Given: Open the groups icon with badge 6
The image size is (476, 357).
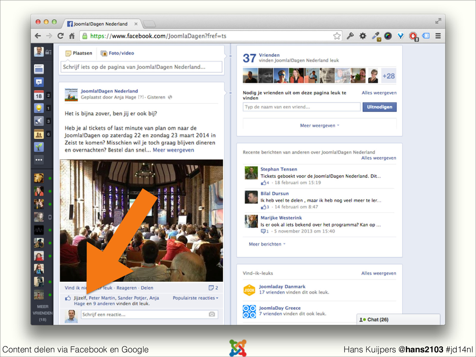Looking at the screenshot, I should pos(39,134).
